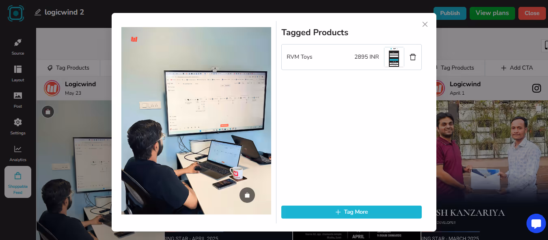Open View plans
548x240 pixels.
click(x=492, y=13)
